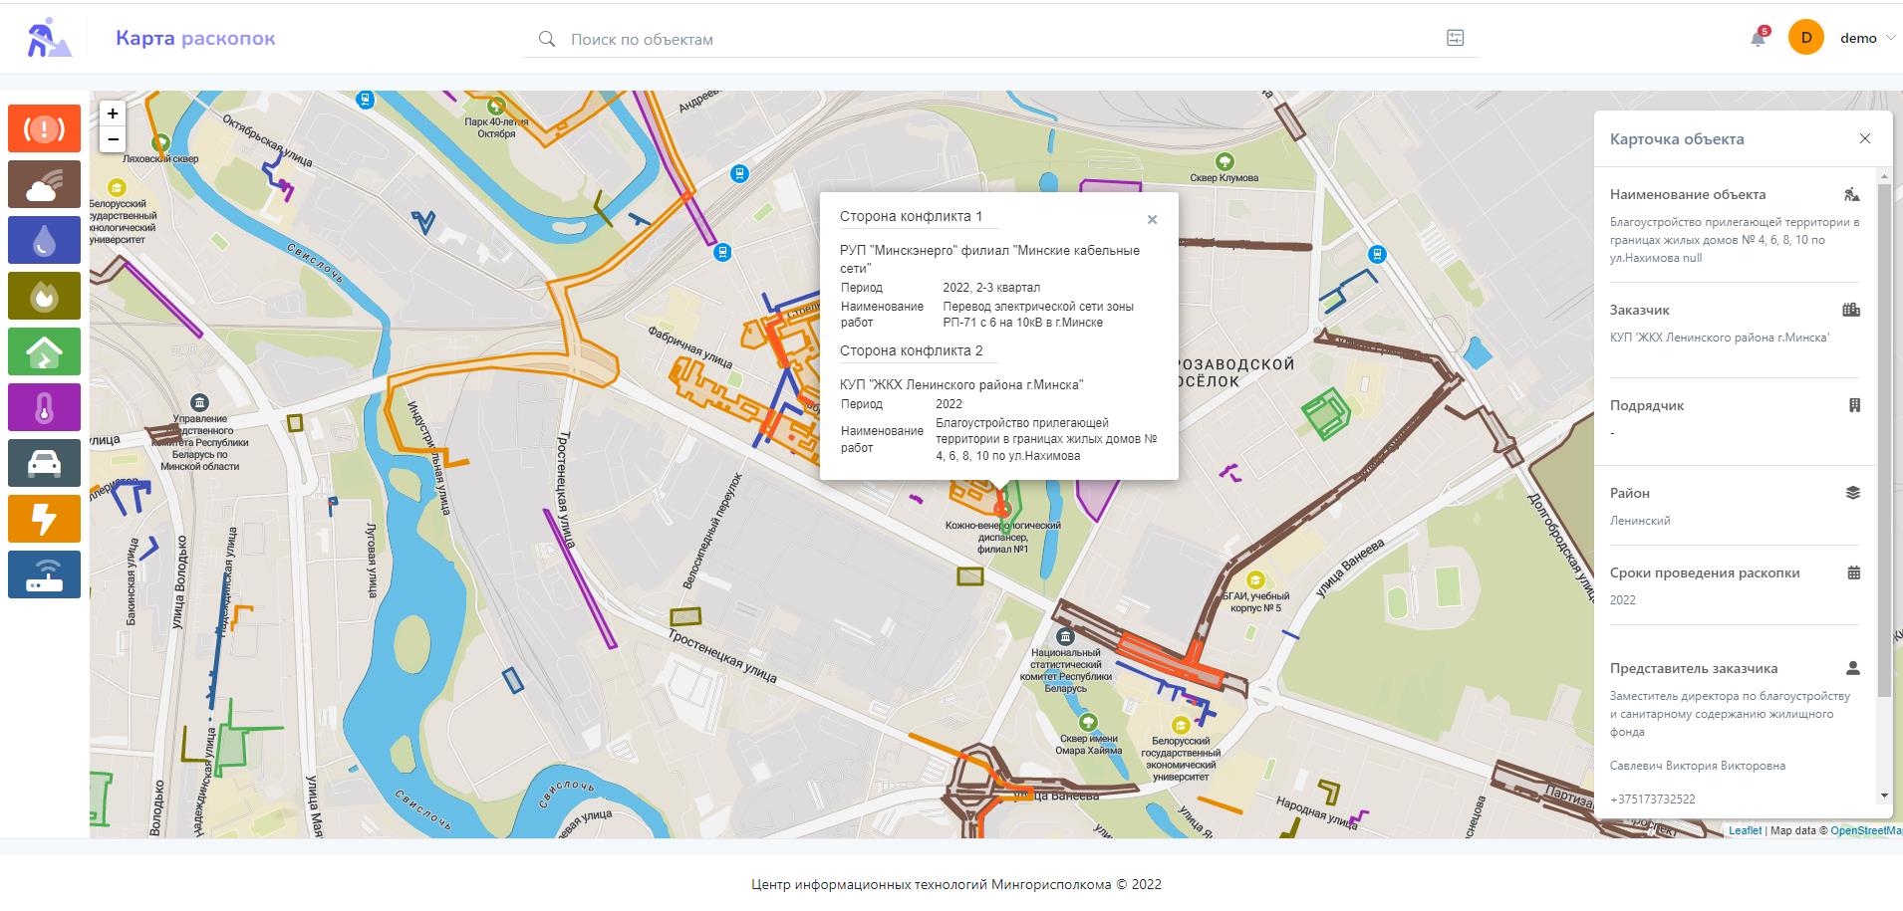Click the Сквер Клумова park marker
Screen dimensions: 1903x911
(x=1225, y=161)
